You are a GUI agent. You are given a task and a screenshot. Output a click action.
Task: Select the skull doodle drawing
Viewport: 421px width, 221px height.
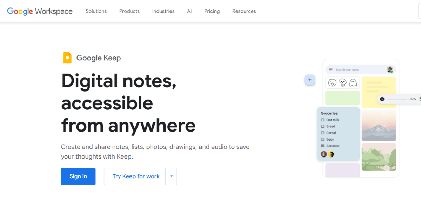(x=342, y=83)
